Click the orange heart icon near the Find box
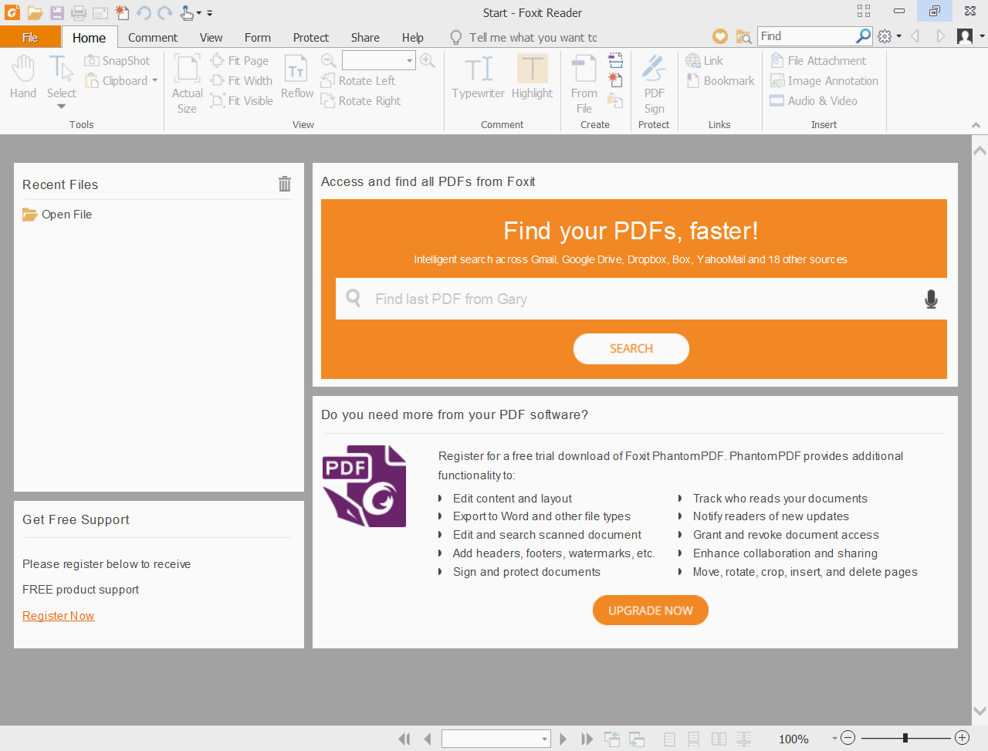 720,36
